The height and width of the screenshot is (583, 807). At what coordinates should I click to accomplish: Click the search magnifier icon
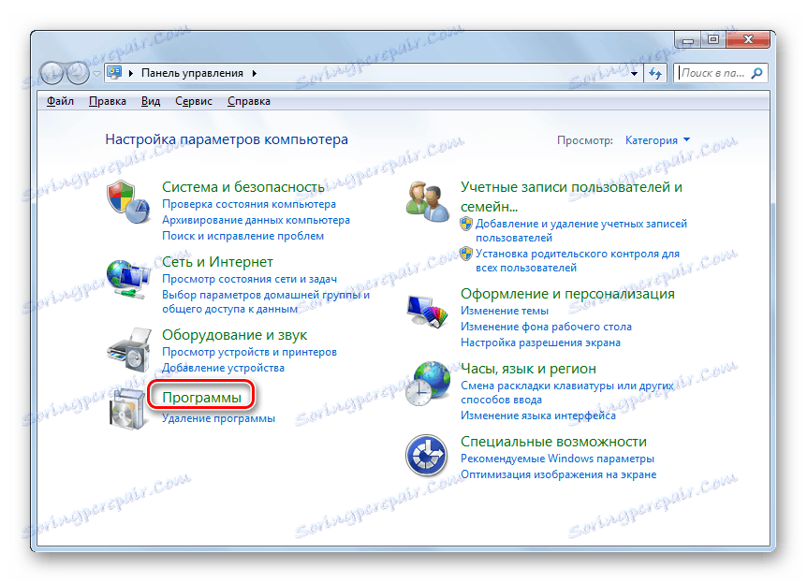(x=756, y=73)
